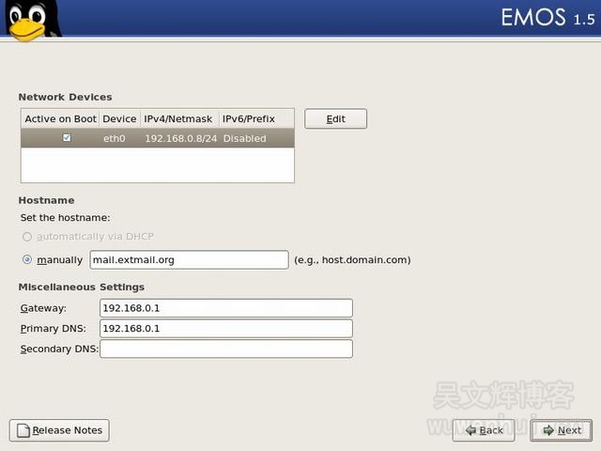
Task: Click the IPv4/Netmask column header
Action: [x=178, y=119]
